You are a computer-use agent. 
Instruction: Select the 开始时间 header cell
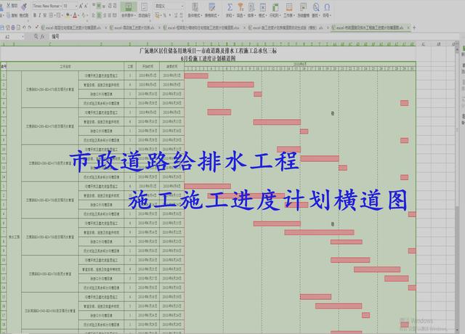(x=147, y=66)
